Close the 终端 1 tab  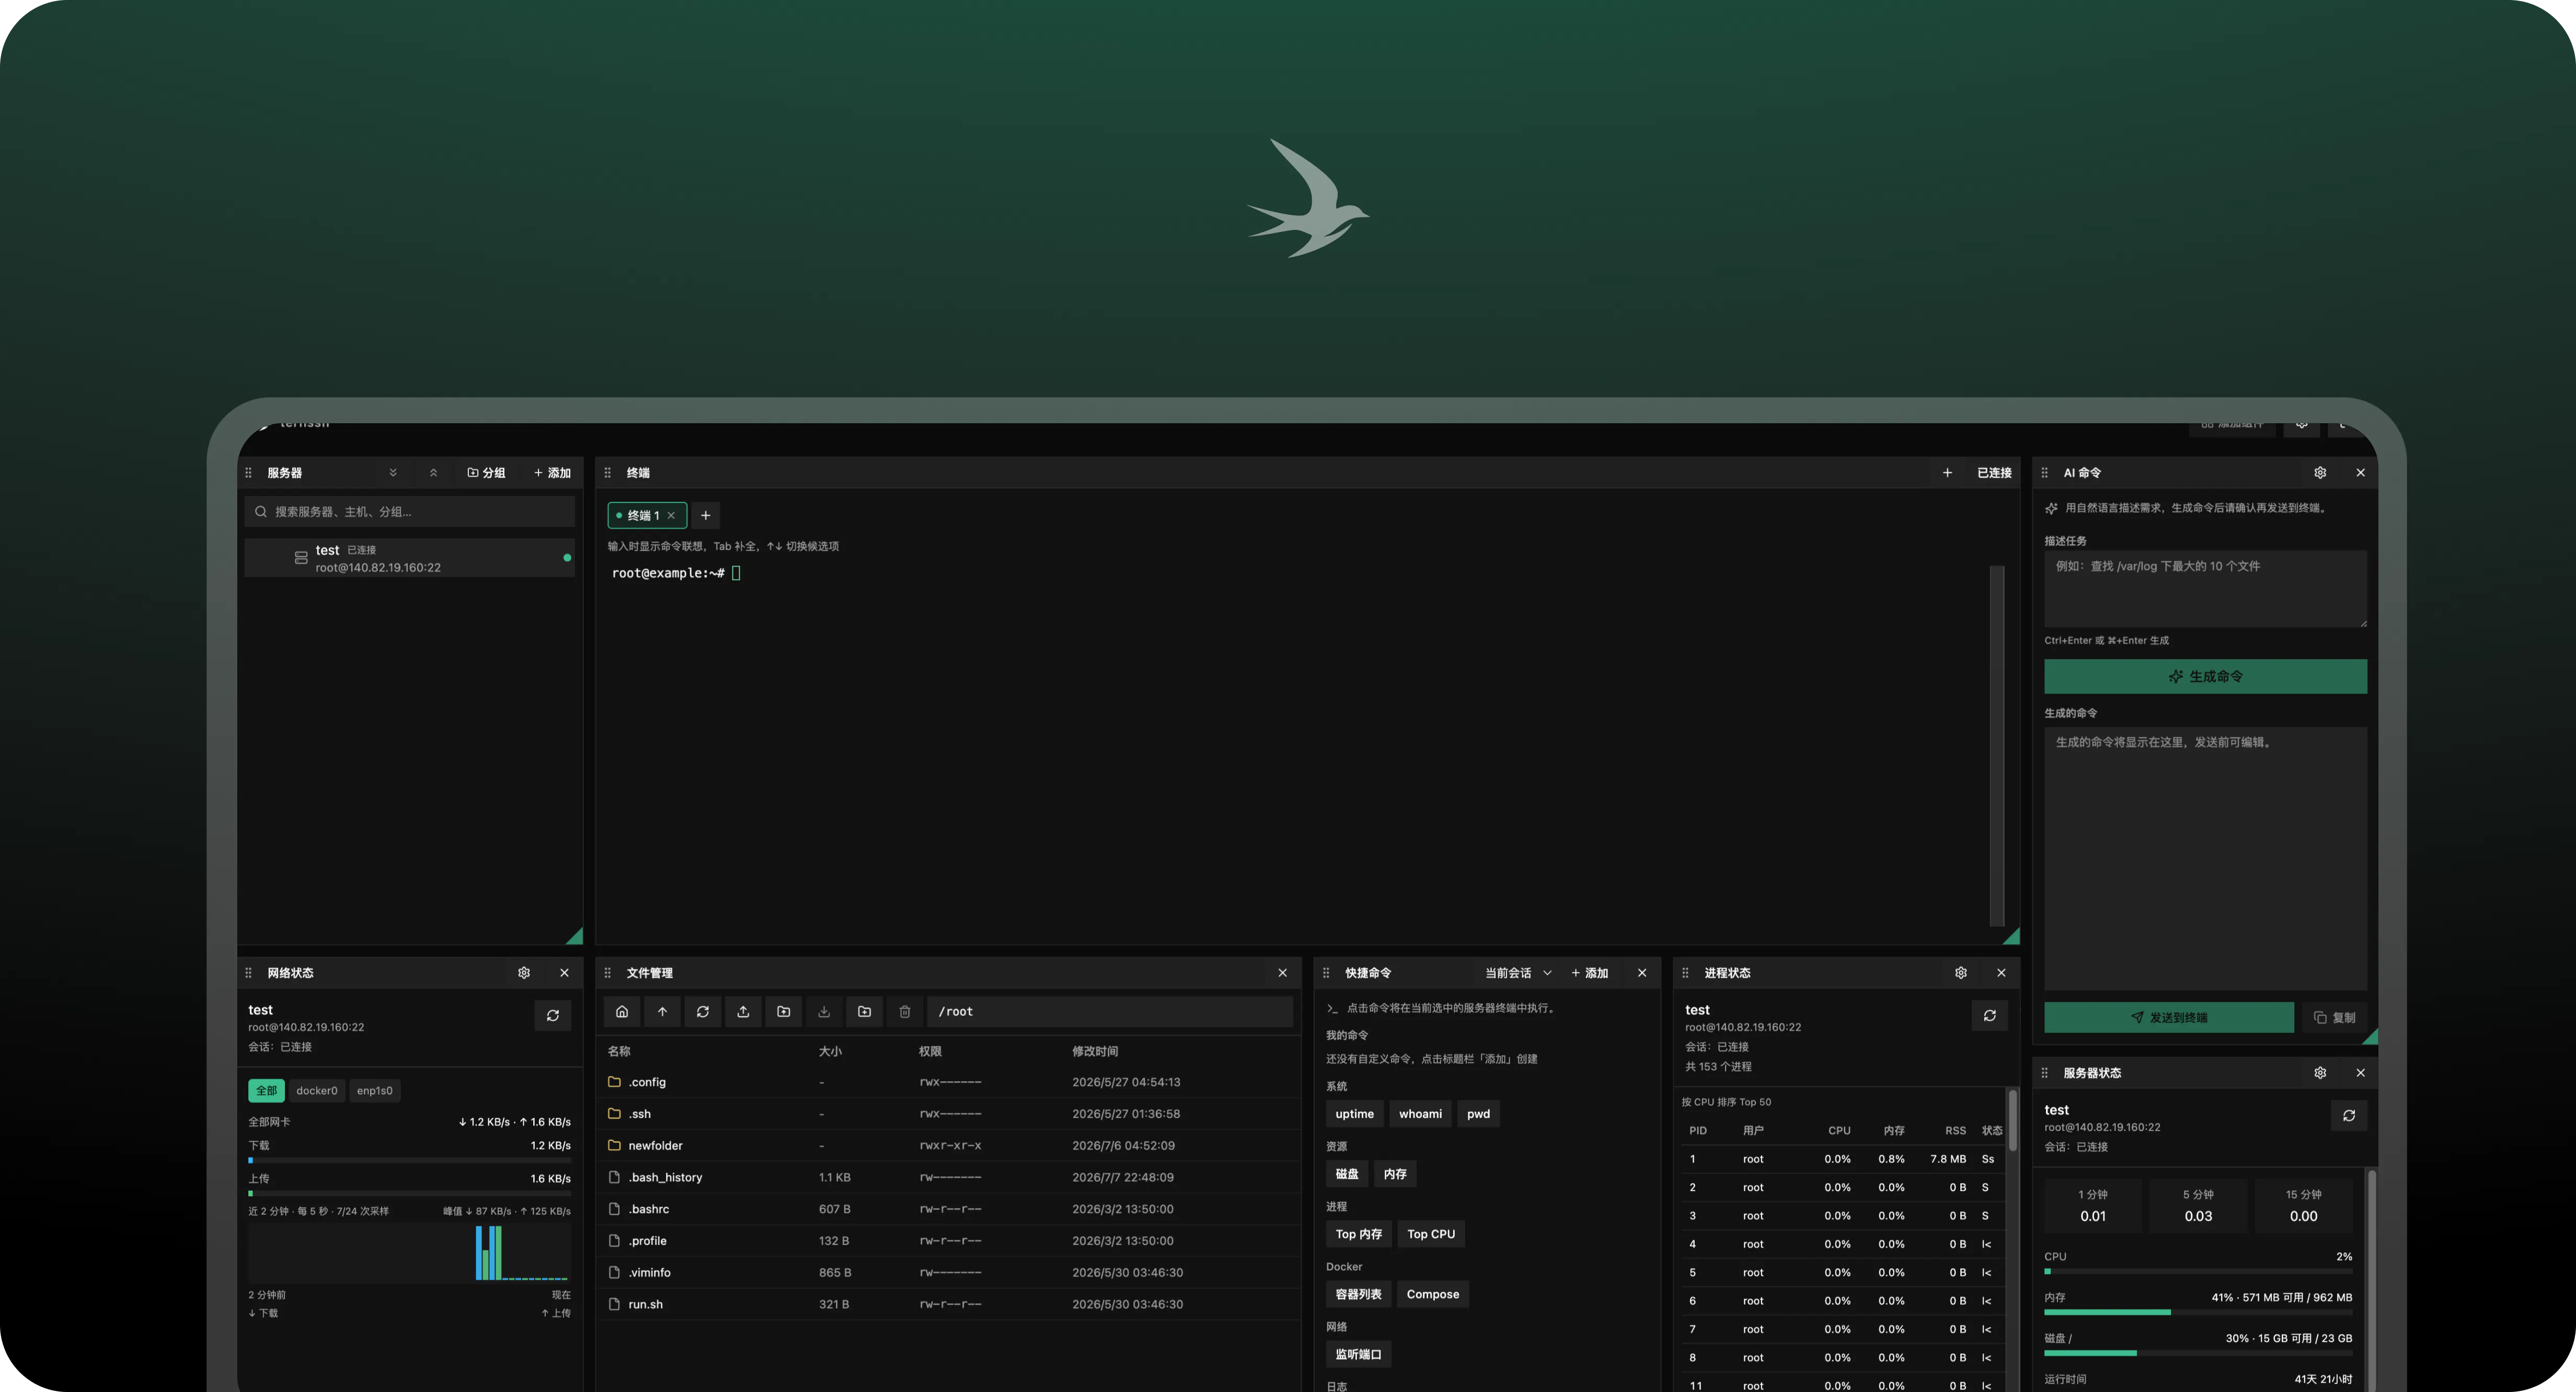(x=671, y=516)
